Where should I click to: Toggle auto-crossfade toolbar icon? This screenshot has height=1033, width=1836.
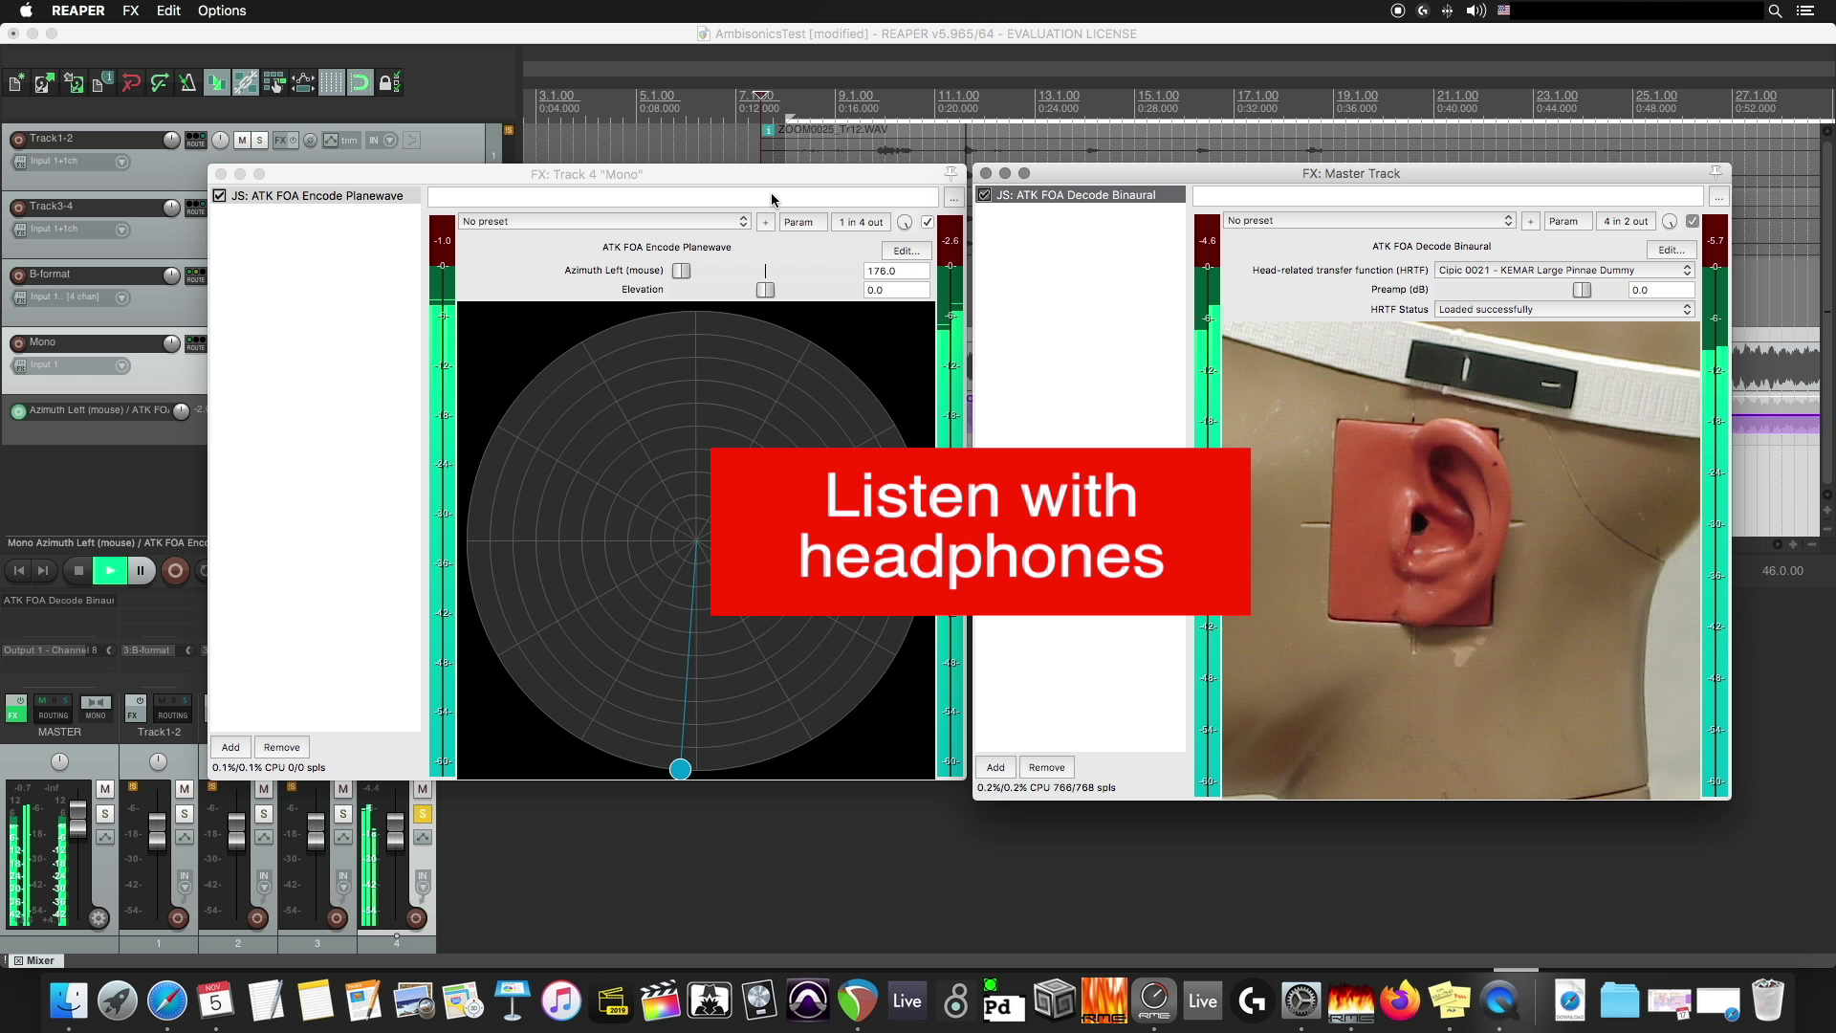[x=217, y=83]
